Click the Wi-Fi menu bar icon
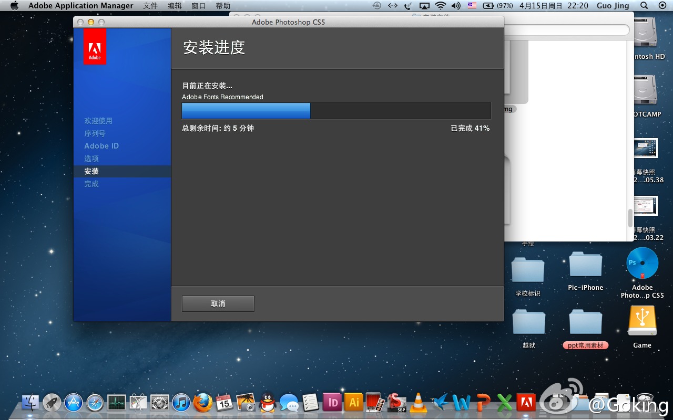Screen dimensions: 673x420 point(441,6)
